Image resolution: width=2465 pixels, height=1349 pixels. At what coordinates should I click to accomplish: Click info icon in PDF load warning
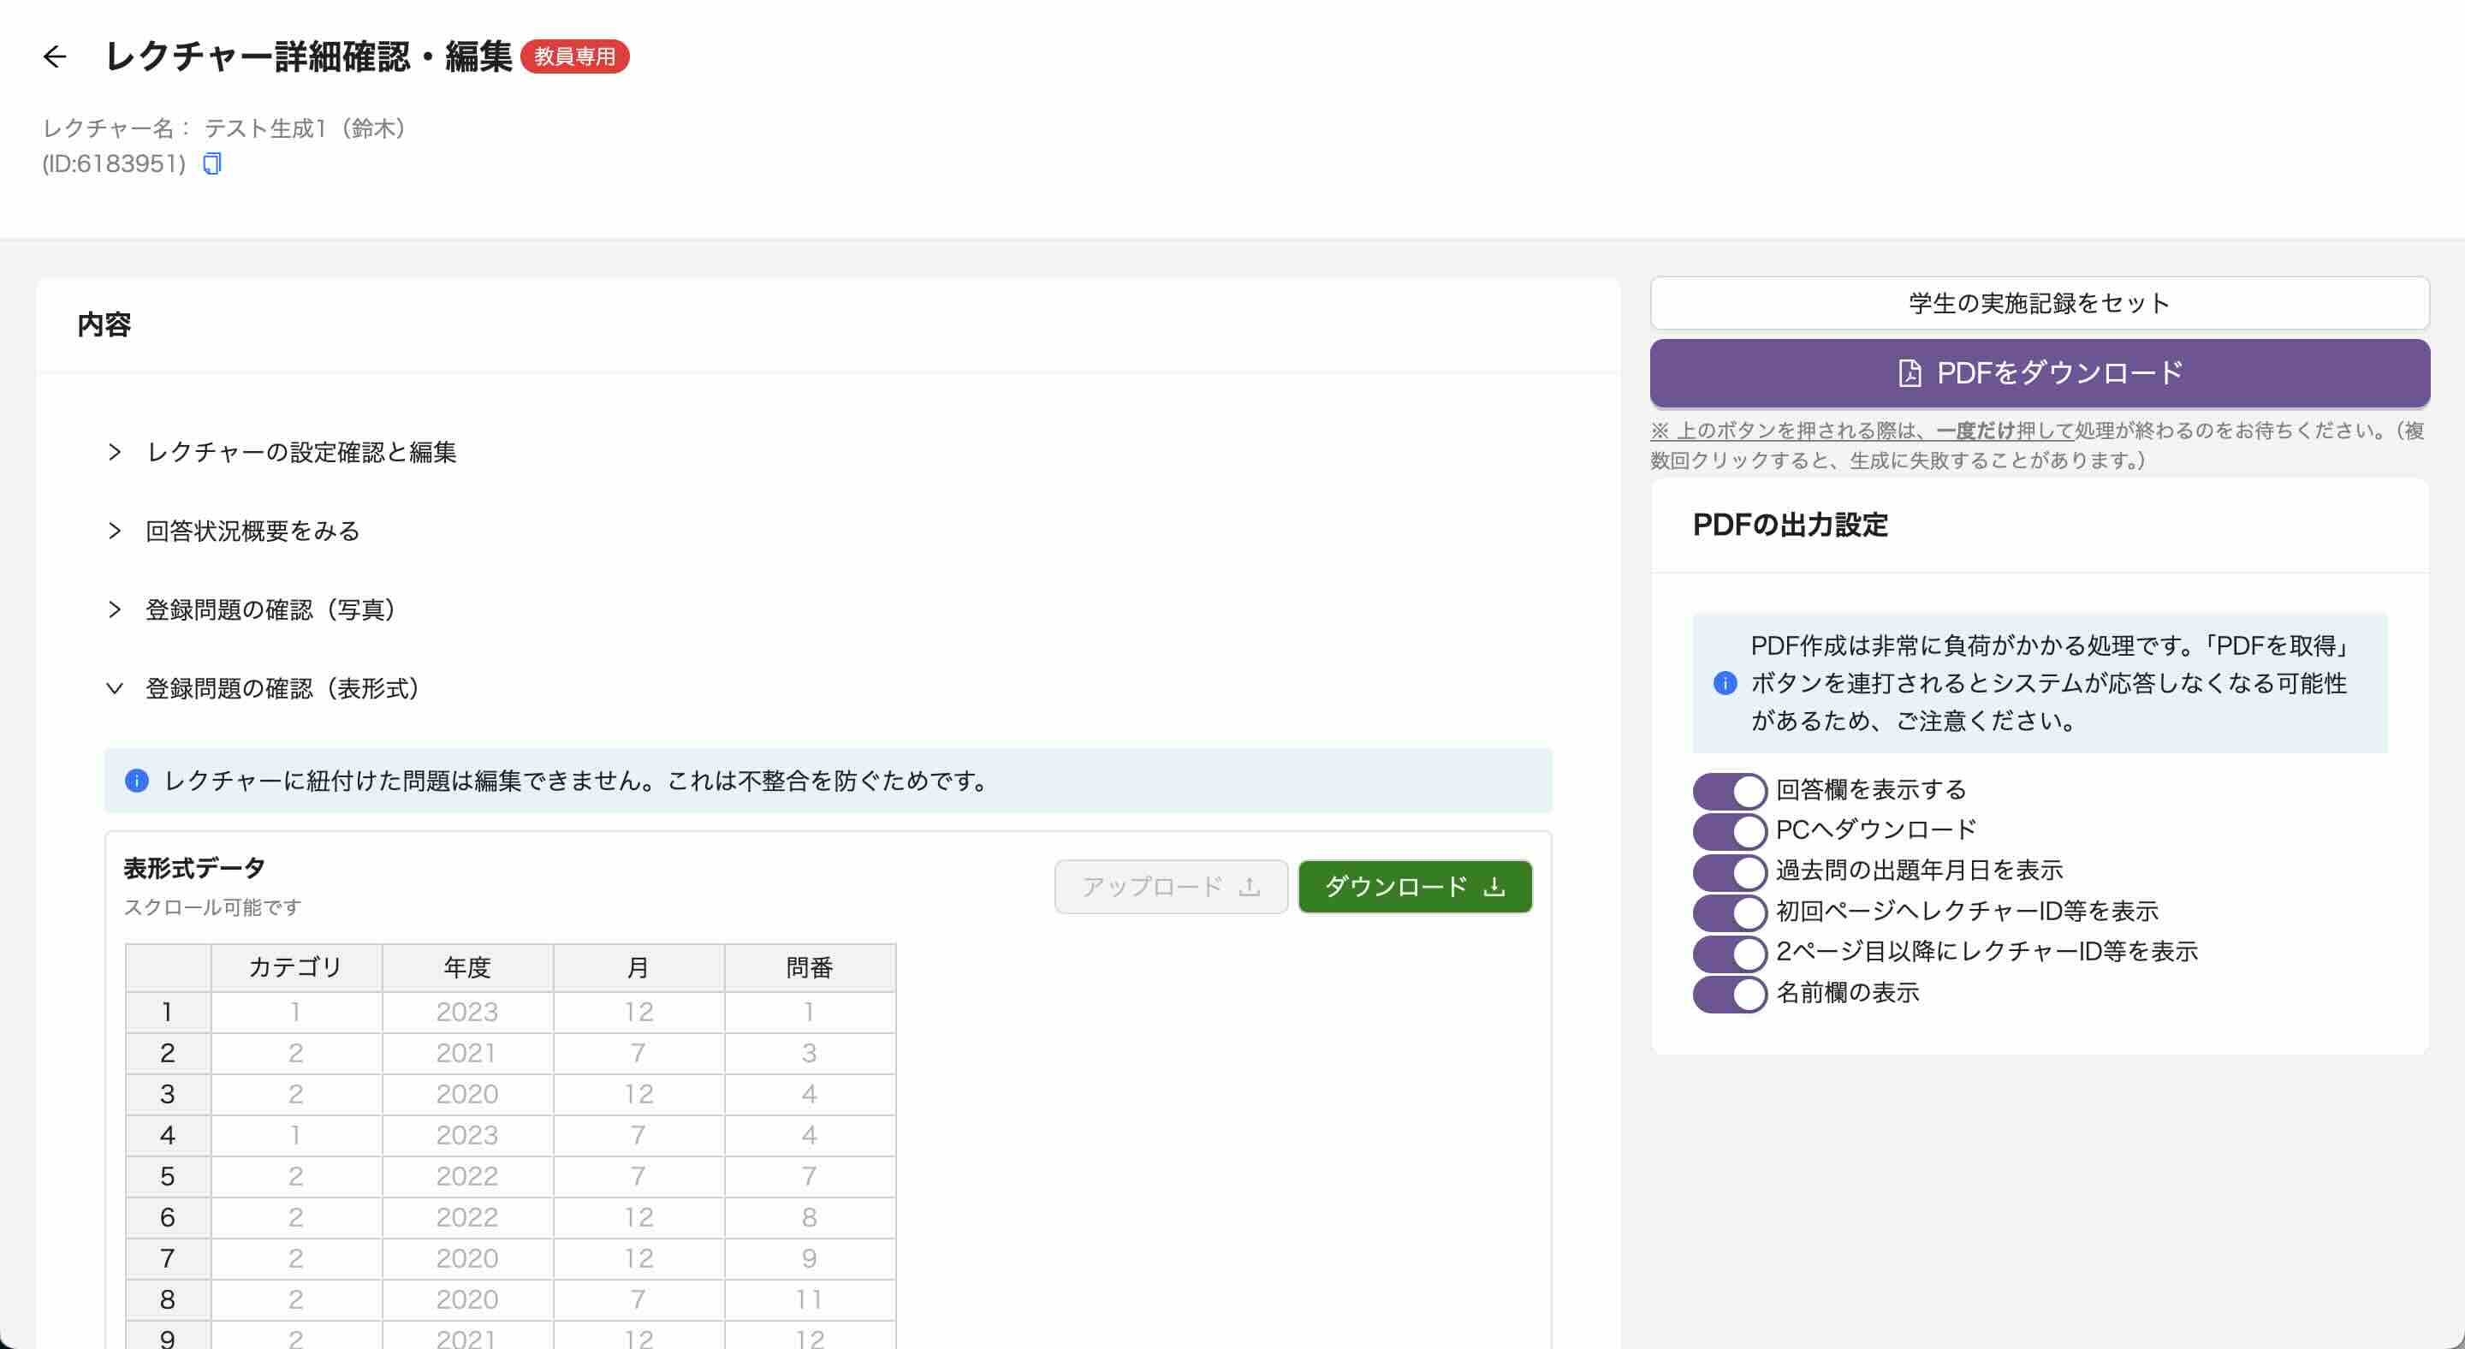coord(1725,683)
